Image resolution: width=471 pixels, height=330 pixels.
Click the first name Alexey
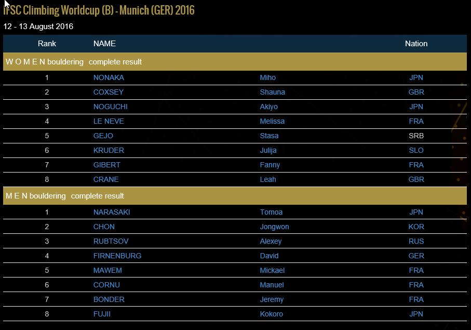point(271,241)
